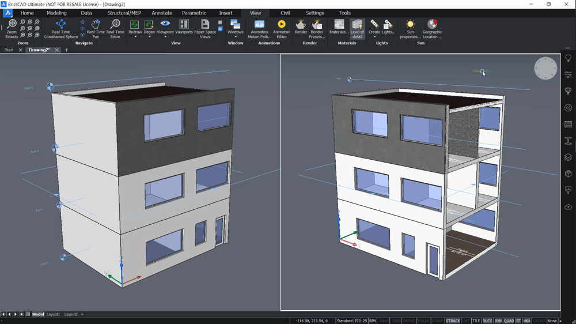Image resolution: width=576 pixels, height=324 pixels.
Task: Open the Lights panel tool
Action: [388, 27]
